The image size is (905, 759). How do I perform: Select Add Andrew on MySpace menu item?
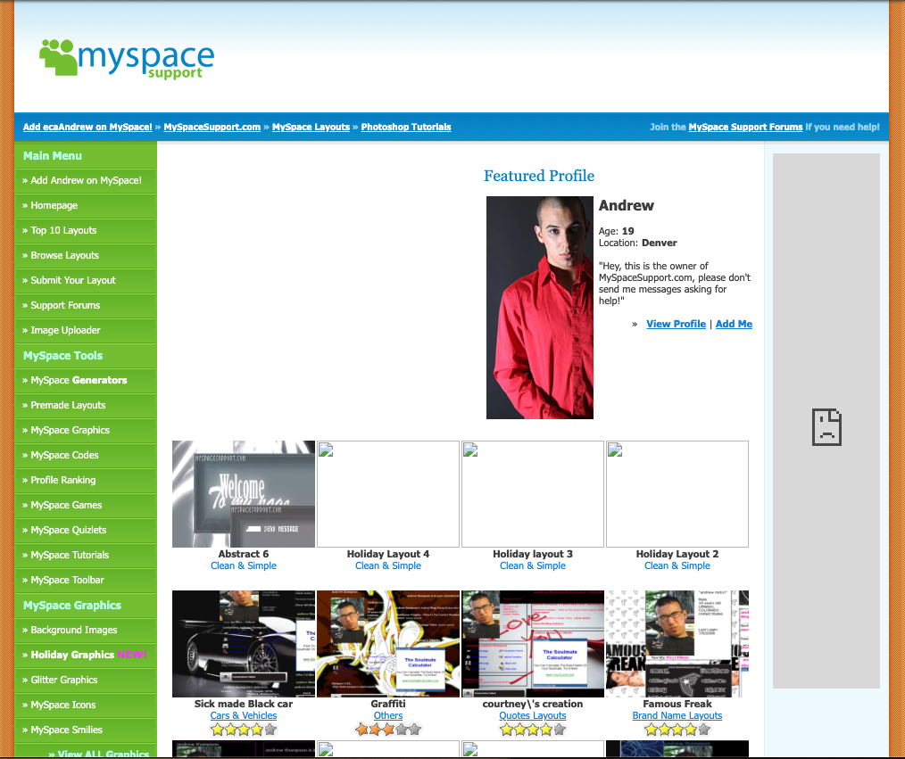[x=86, y=180]
